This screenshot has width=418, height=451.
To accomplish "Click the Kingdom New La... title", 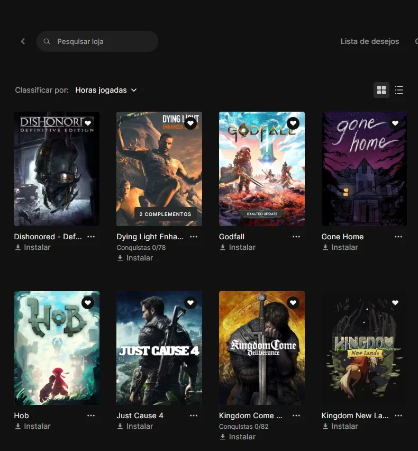I will [355, 416].
